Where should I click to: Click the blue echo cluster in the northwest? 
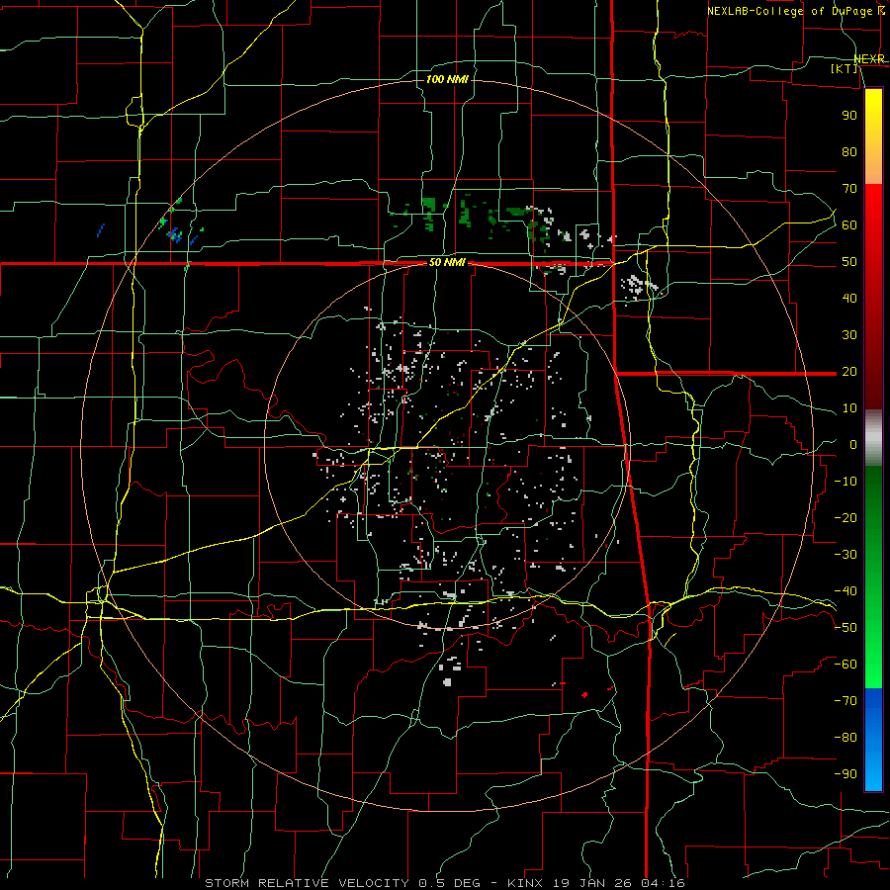pos(174,234)
